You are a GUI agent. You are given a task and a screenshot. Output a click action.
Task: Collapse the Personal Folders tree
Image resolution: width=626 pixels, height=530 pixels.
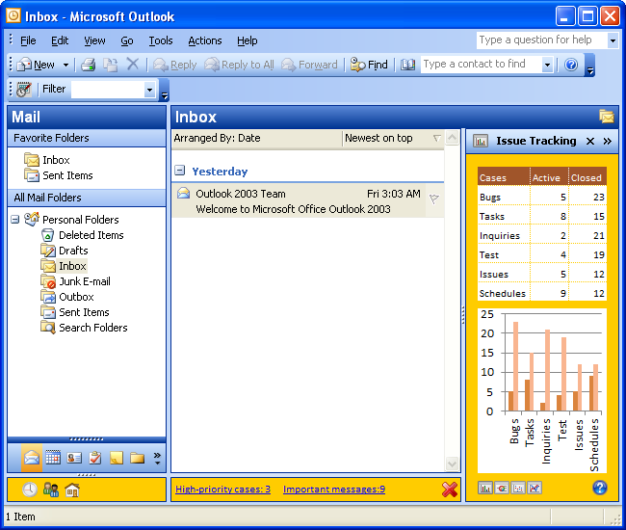(x=14, y=220)
